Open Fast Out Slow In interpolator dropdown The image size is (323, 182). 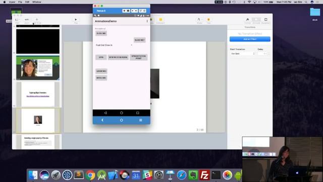(x=114, y=45)
